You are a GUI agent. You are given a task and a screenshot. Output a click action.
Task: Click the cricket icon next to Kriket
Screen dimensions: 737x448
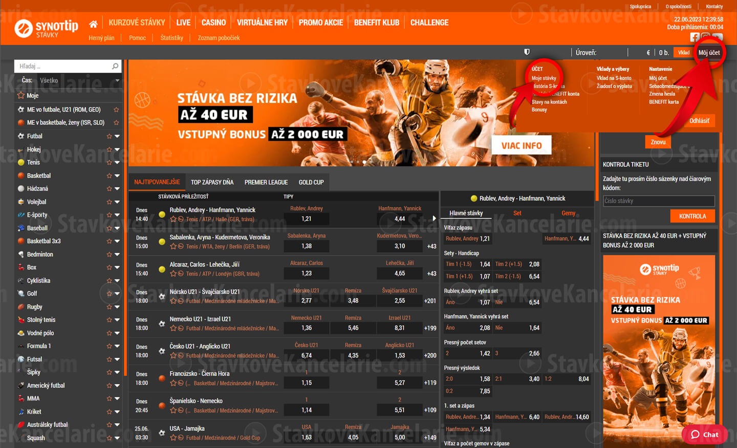click(x=21, y=412)
